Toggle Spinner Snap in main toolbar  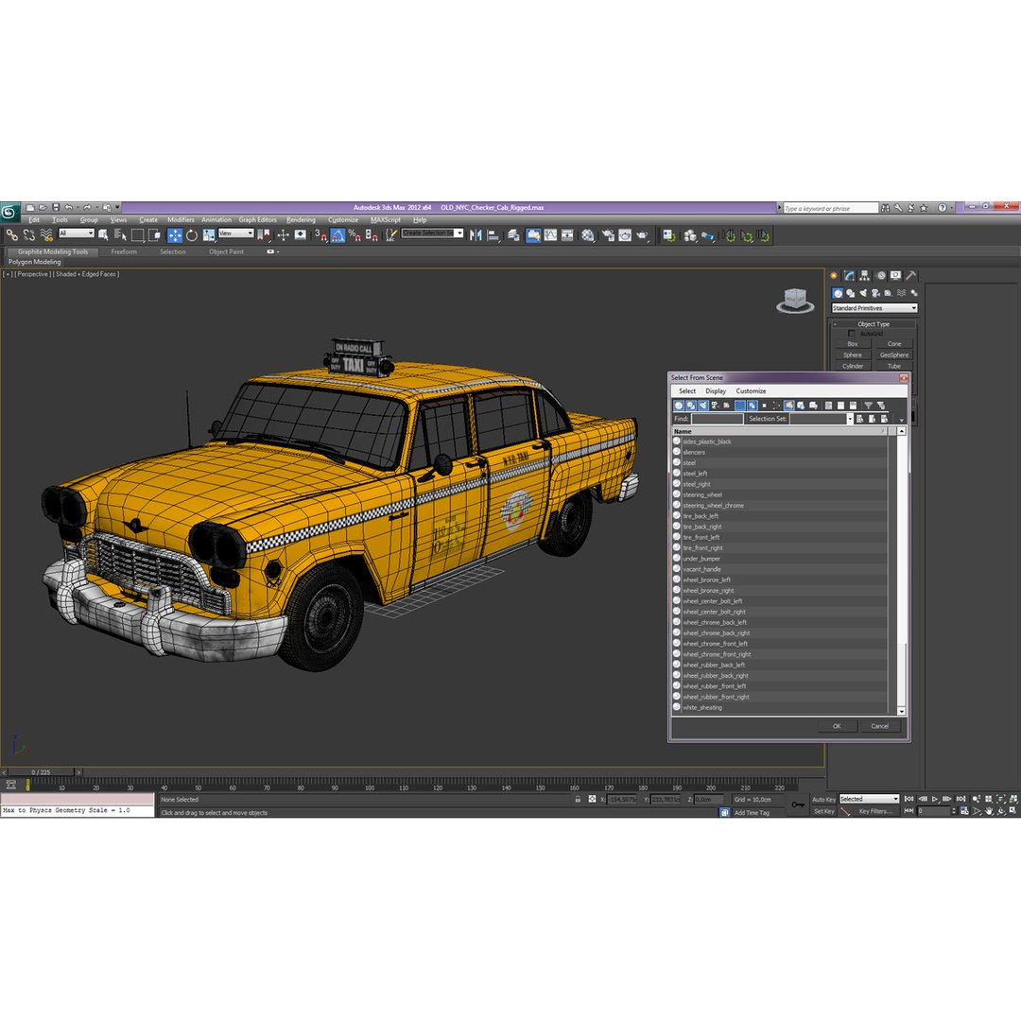coord(372,235)
